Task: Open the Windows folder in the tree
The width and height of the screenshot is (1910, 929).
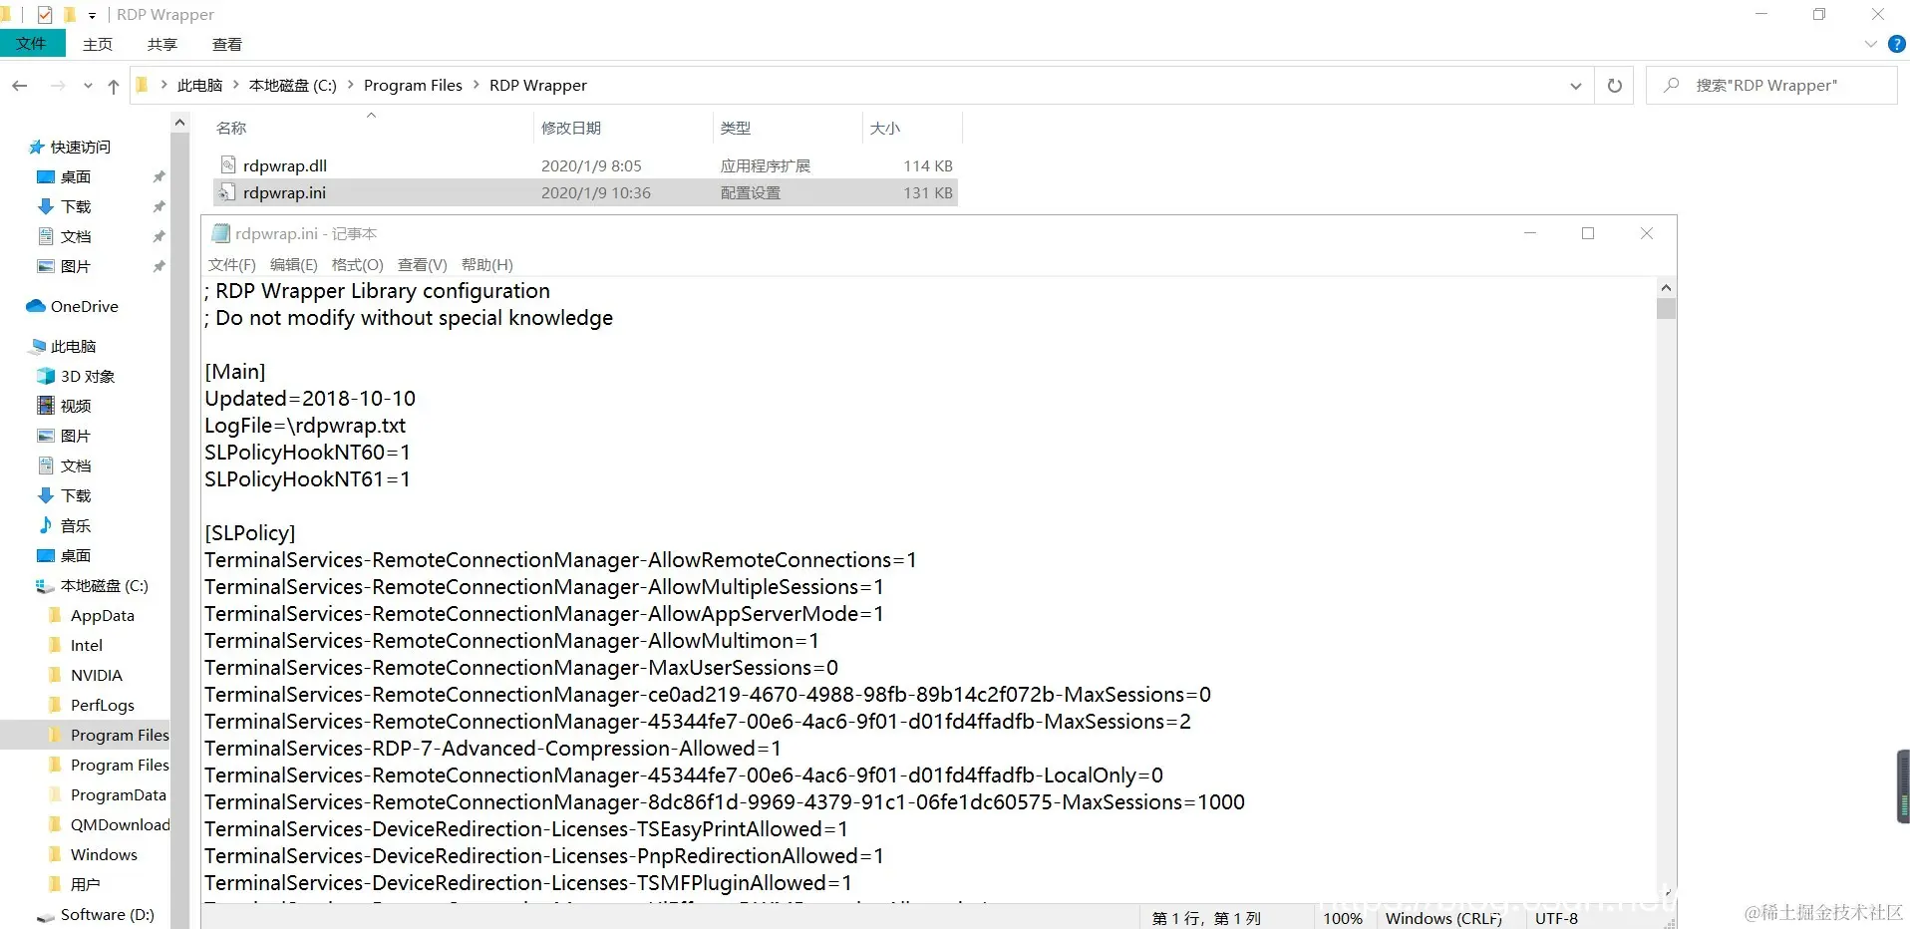Action: pyautogui.click(x=104, y=855)
